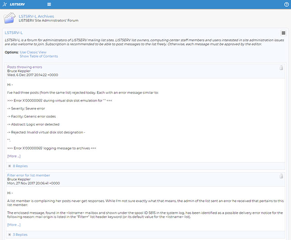
Task: Click the LISTSERV Site Administrators' Forum subtitle
Action: coord(48,20)
